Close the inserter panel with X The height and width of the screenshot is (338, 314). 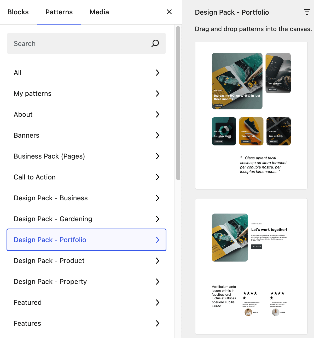coord(169,12)
